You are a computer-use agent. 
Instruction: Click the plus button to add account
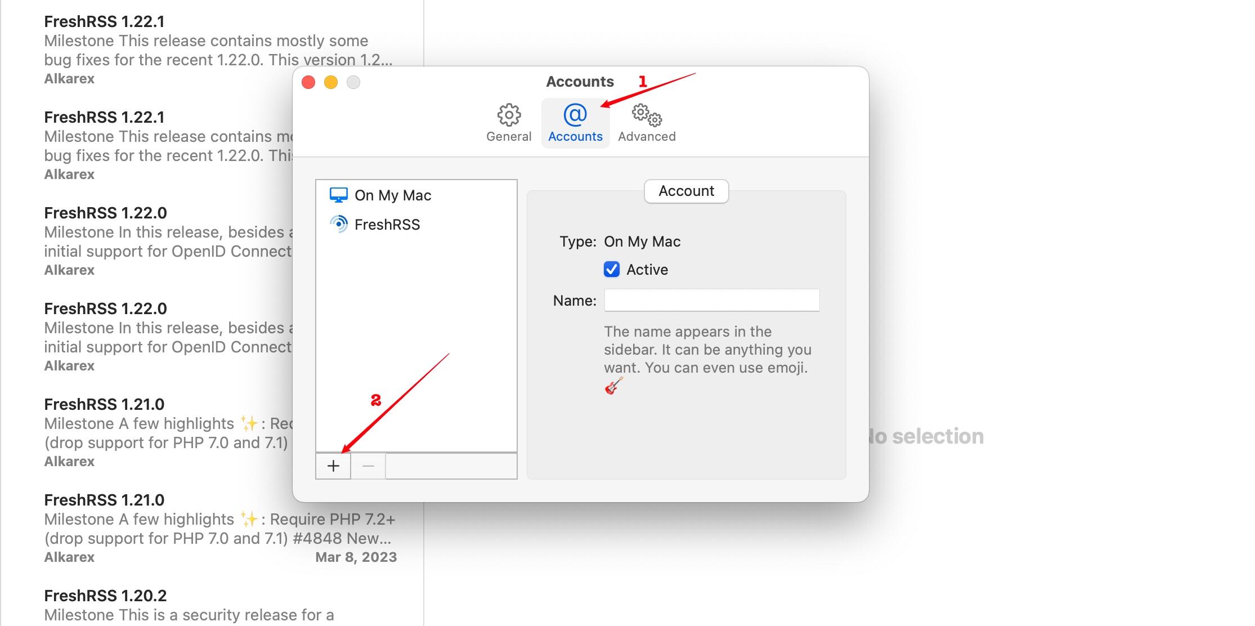(x=333, y=466)
